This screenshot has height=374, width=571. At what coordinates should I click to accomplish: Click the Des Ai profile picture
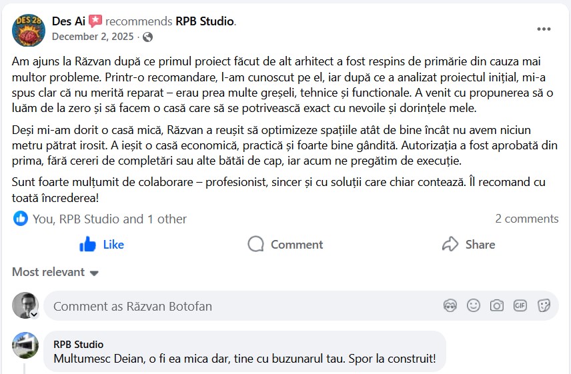[x=29, y=29]
